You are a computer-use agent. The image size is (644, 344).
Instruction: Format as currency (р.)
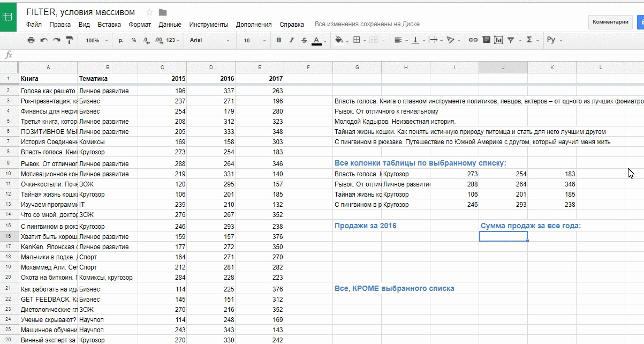point(121,40)
